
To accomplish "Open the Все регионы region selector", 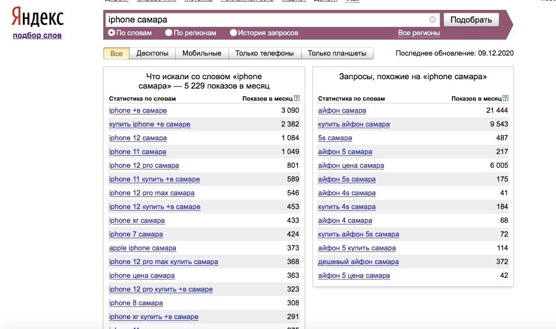I will (419, 33).
